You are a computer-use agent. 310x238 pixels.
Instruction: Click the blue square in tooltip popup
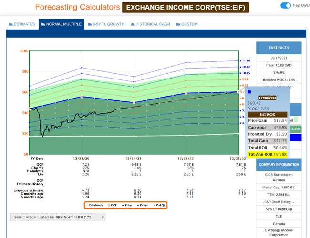click(249, 91)
